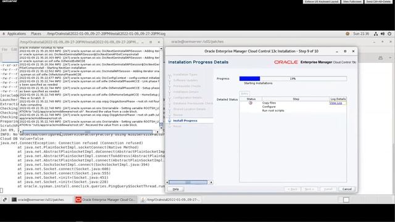Click the log window vertical scrollbar thumb

pos(161,125)
